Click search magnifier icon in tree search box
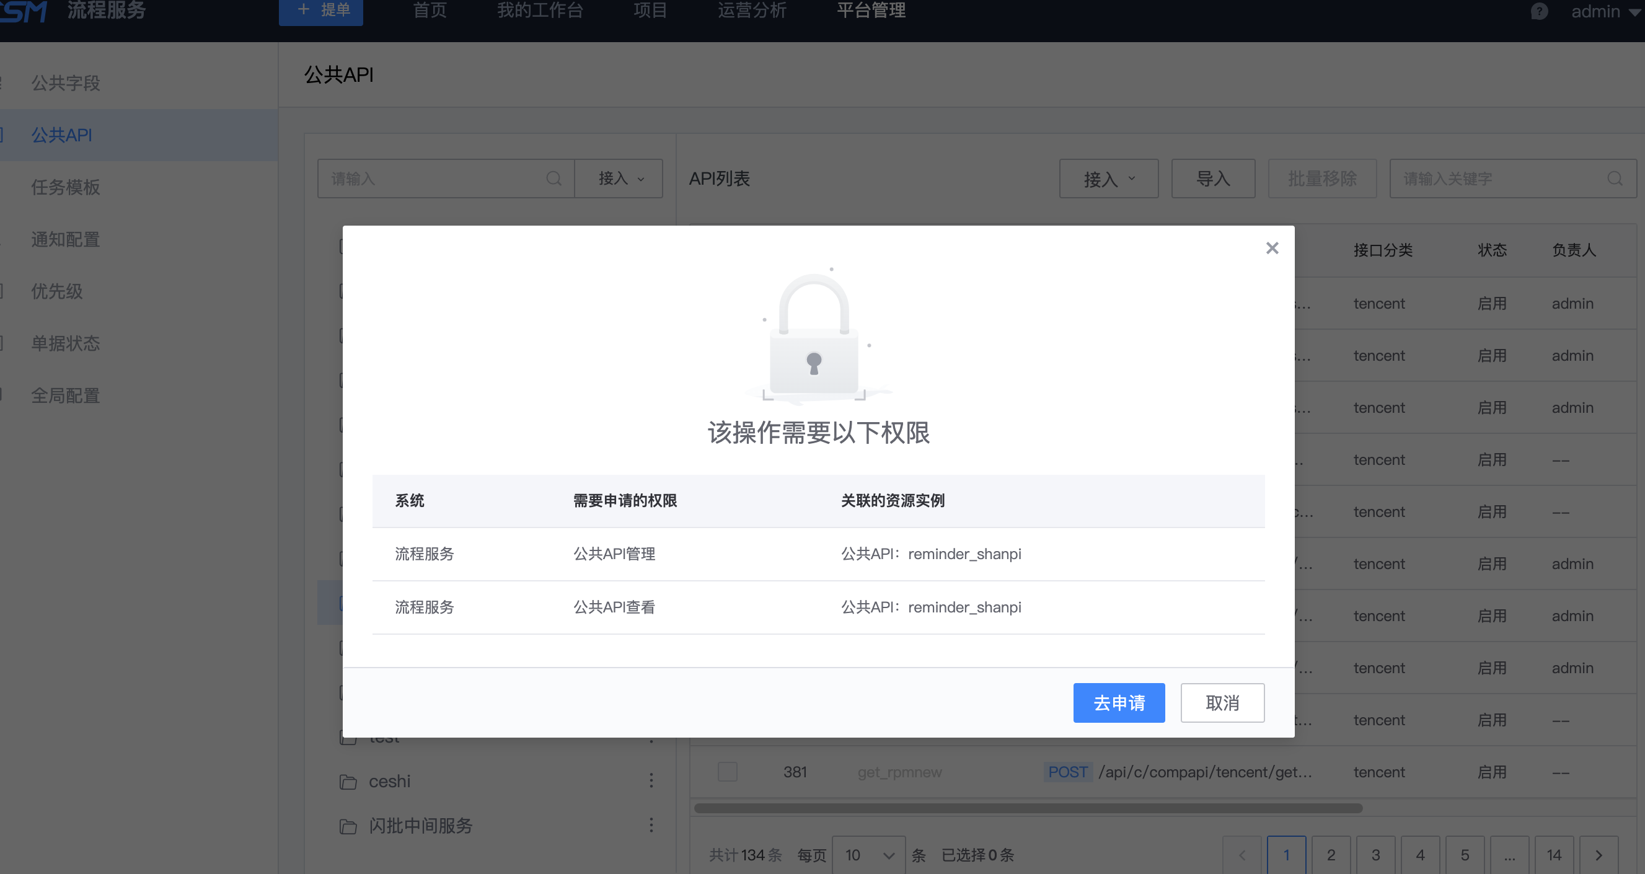The image size is (1645, 874). (553, 179)
